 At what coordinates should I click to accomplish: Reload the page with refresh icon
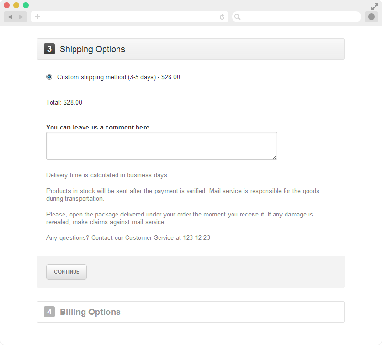click(x=222, y=17)
